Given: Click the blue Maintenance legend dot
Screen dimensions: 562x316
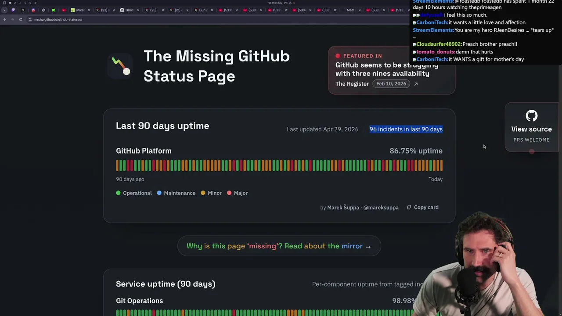Looking at the screenshot, I should click(159, 193).
